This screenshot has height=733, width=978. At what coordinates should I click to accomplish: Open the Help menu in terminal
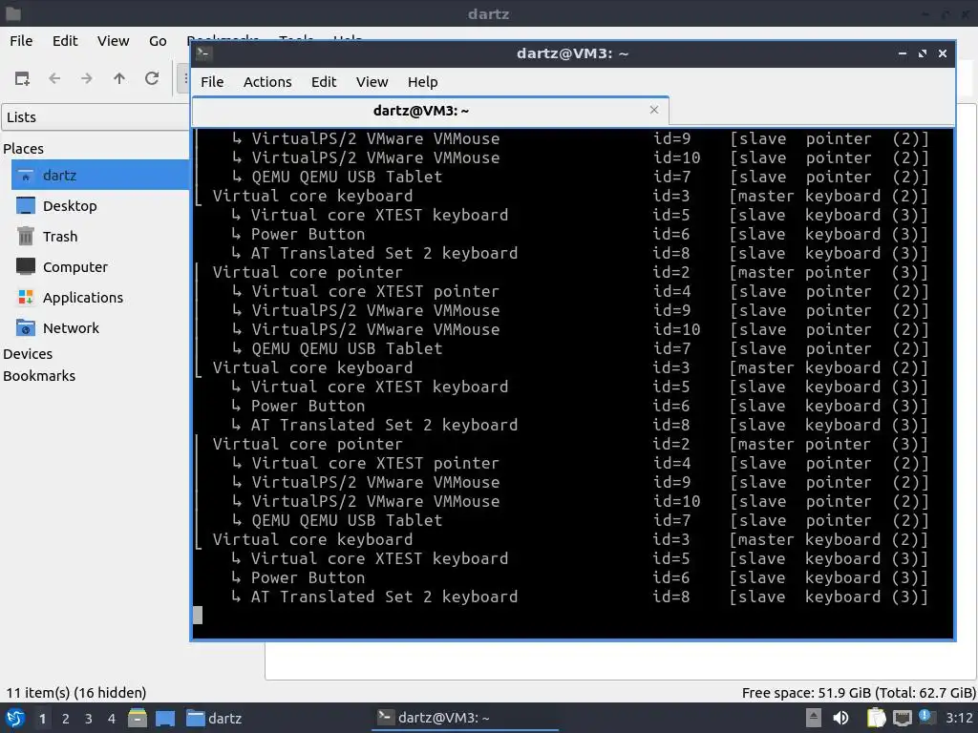tap(422, 82)
